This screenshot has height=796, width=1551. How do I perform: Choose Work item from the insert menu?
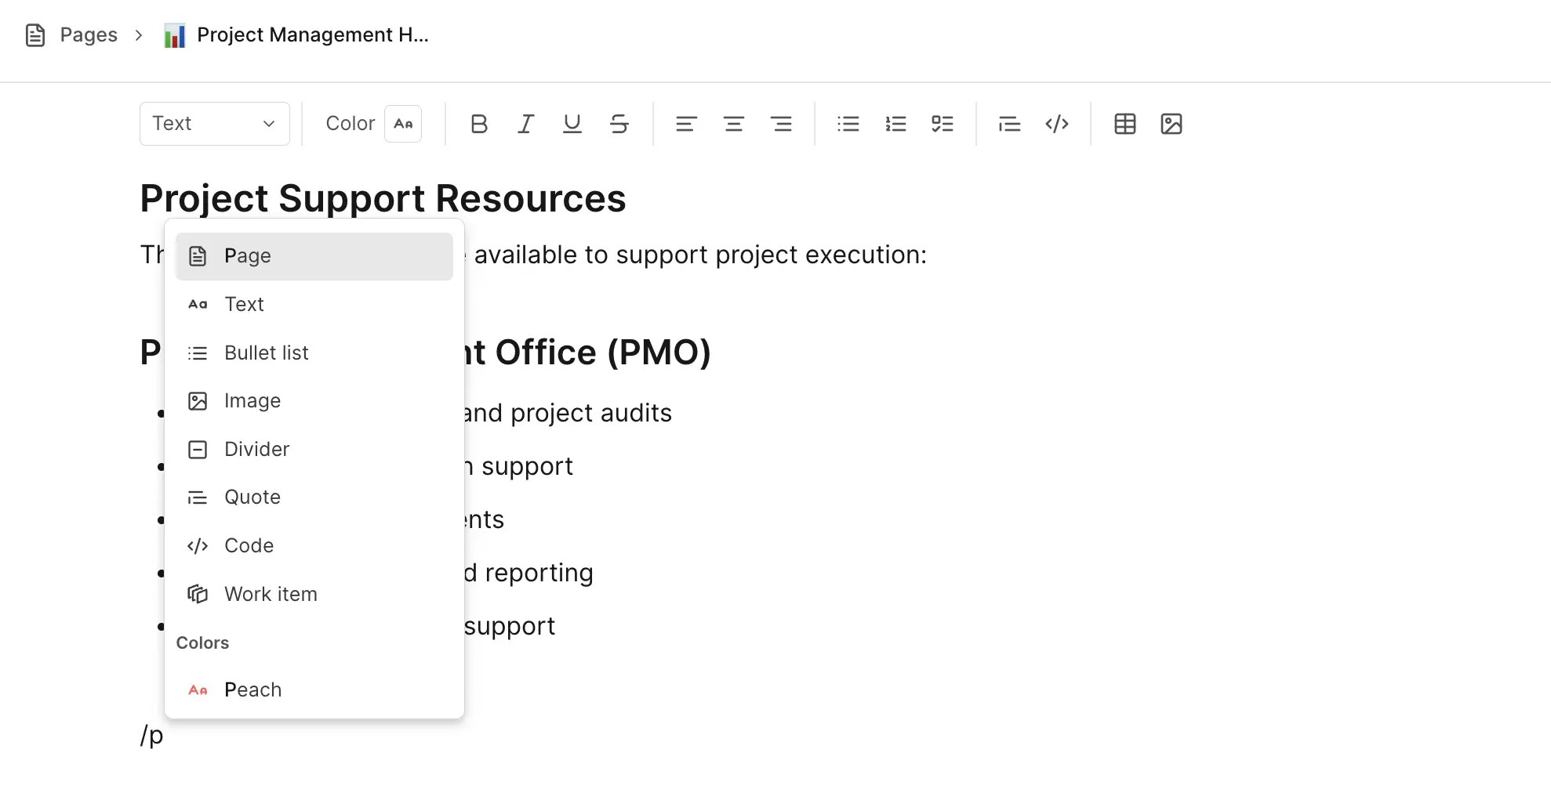point(271,594)
